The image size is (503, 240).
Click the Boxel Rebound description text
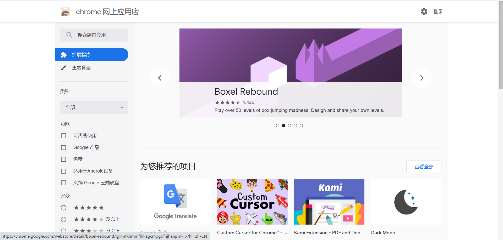[x=299, y=110]
